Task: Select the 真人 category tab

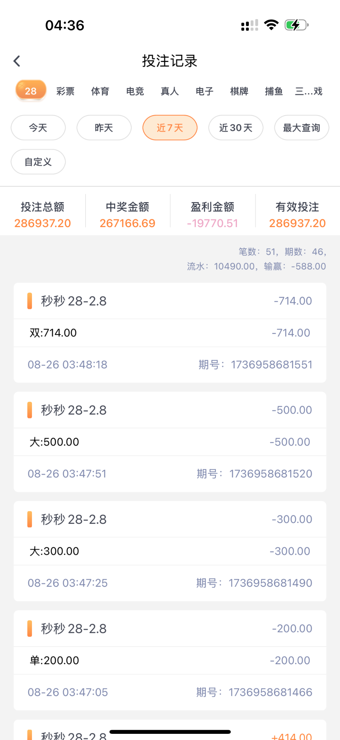Action: pos(170,91)
